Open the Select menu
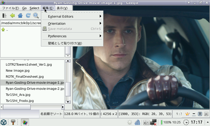 (x=34, y=8)
